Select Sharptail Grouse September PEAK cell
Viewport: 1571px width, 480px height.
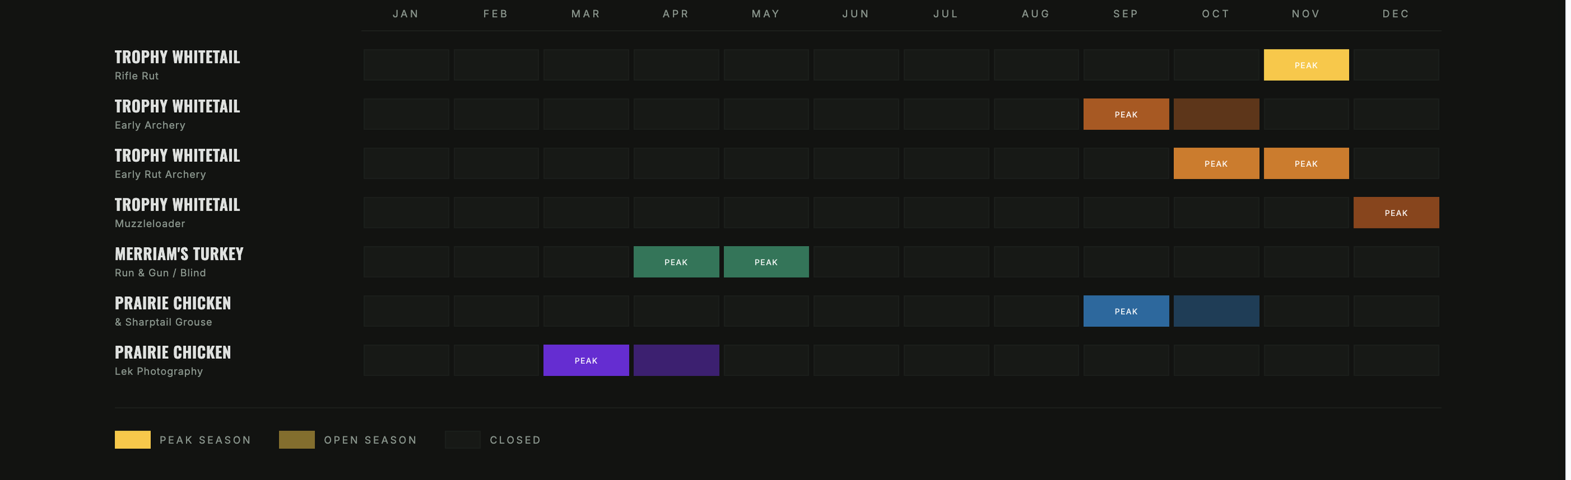(1126, 311)
